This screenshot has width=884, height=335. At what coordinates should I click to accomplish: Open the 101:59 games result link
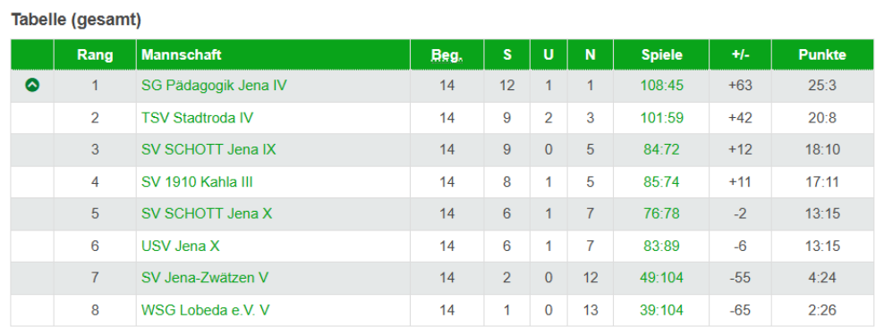pyautogui.click(x=662, y=118)
